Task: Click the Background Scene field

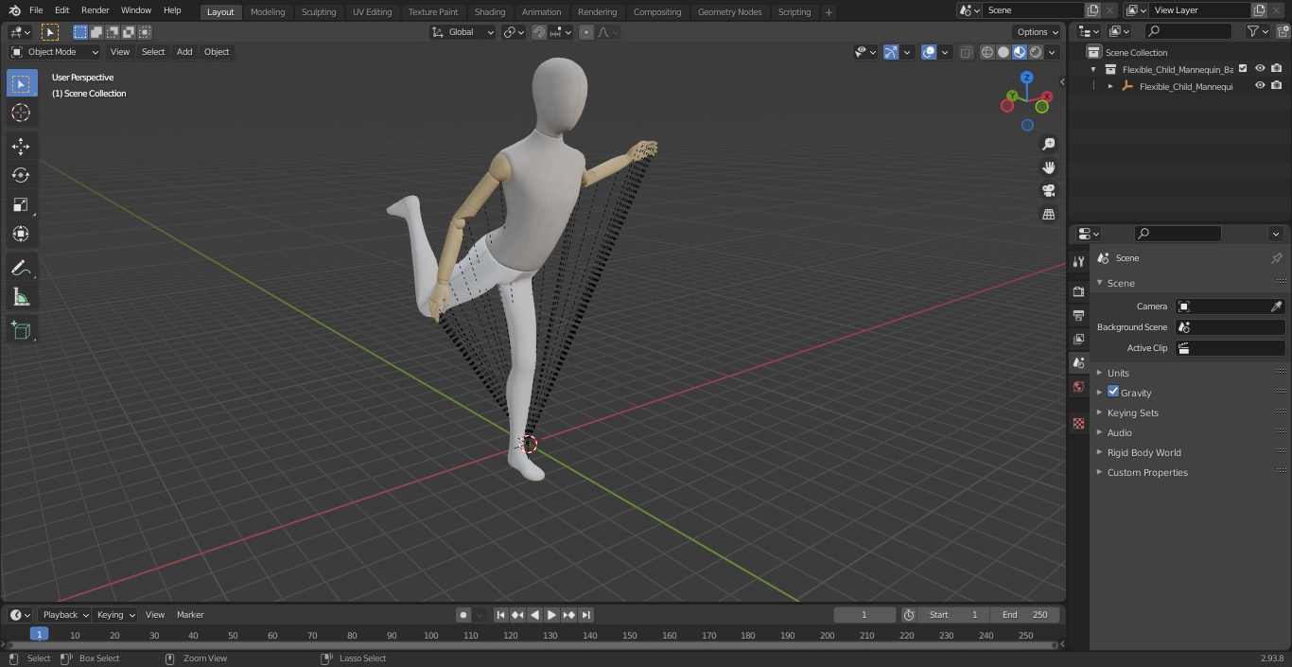Action: (x=1231, y=327)
